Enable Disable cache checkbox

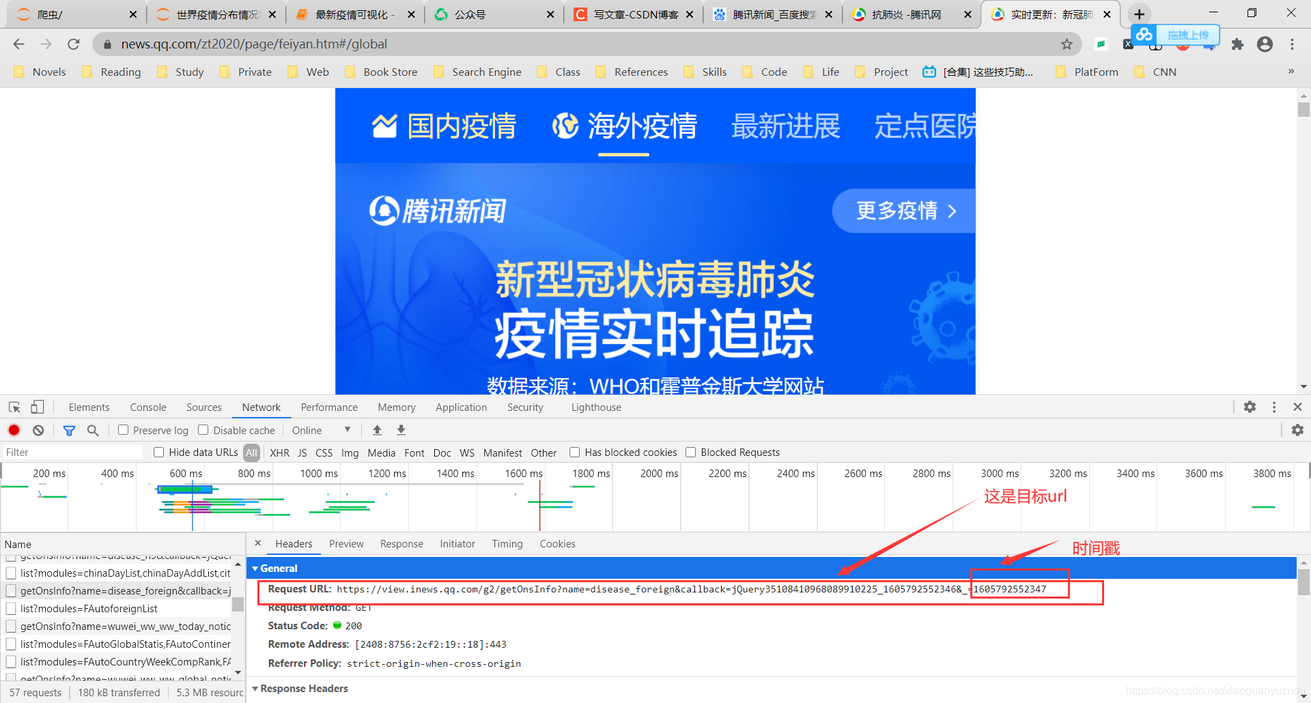(x=203, y=430)
